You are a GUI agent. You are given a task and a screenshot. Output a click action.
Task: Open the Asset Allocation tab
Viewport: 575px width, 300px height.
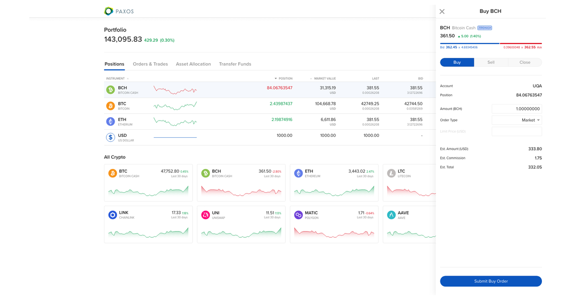[x=193, y=64]
